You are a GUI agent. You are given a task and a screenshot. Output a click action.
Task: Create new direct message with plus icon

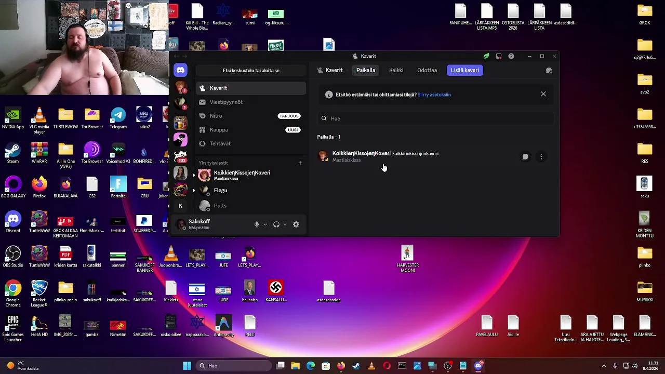(300, 163)
